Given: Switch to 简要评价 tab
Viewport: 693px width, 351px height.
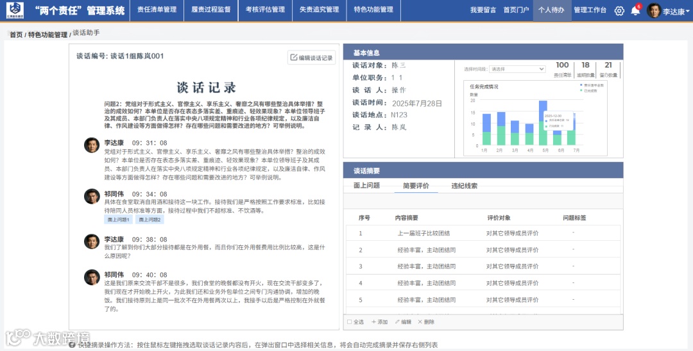Looking at the screenshot, I should point(416,186).
